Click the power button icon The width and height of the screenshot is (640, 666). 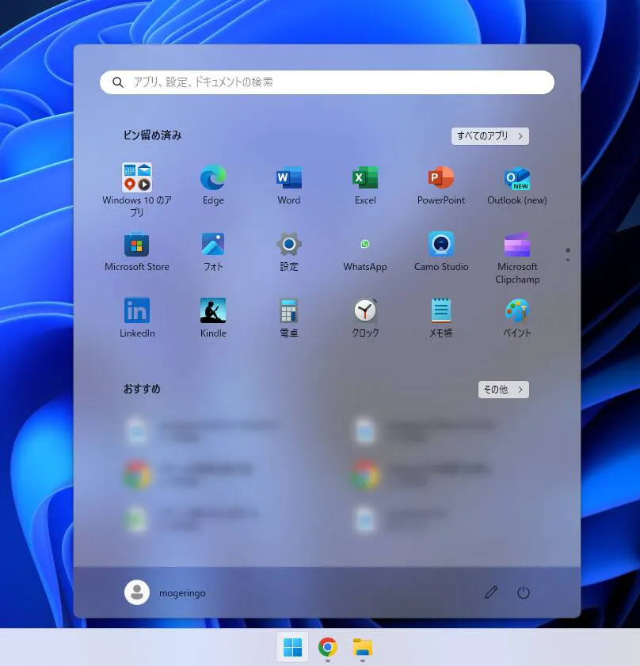click(523, 592)
